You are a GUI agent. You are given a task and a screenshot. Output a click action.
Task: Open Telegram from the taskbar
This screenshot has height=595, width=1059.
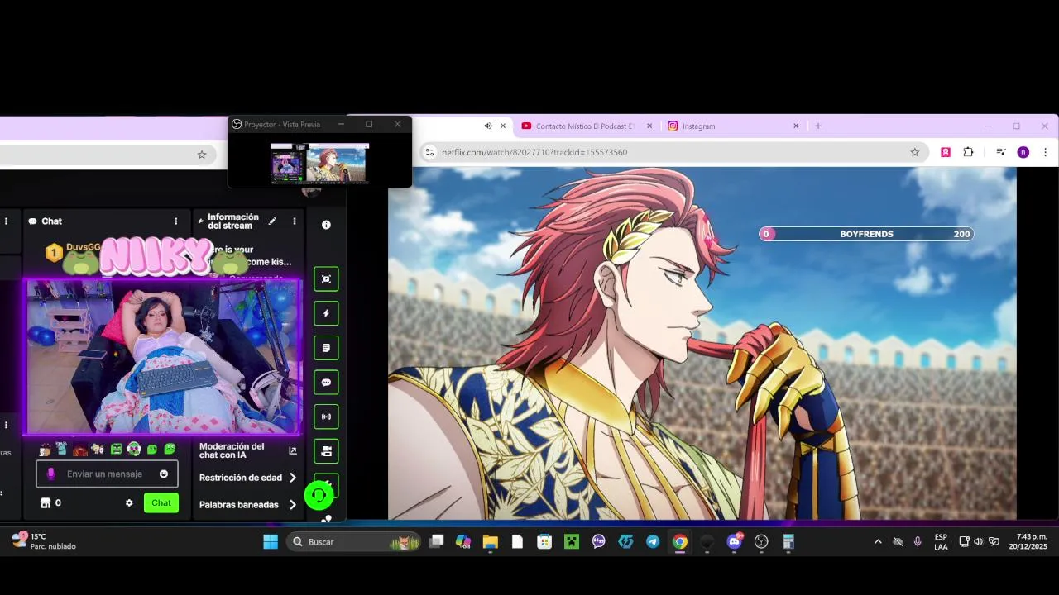pos(653,542)
